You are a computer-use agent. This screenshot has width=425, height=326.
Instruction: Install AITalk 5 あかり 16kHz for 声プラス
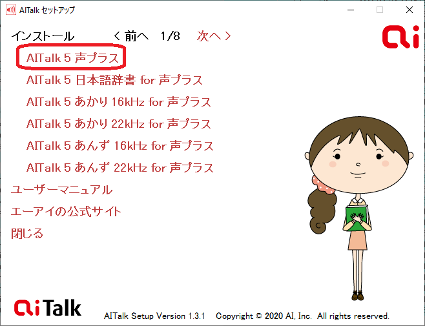118,102
